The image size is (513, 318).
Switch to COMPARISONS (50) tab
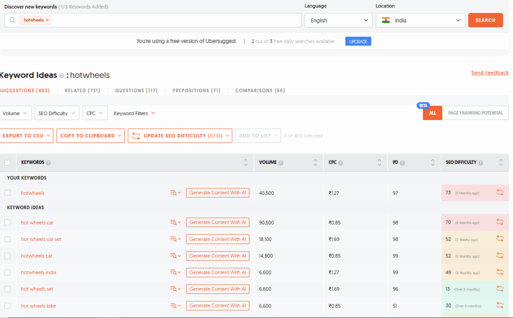(260, 90)
